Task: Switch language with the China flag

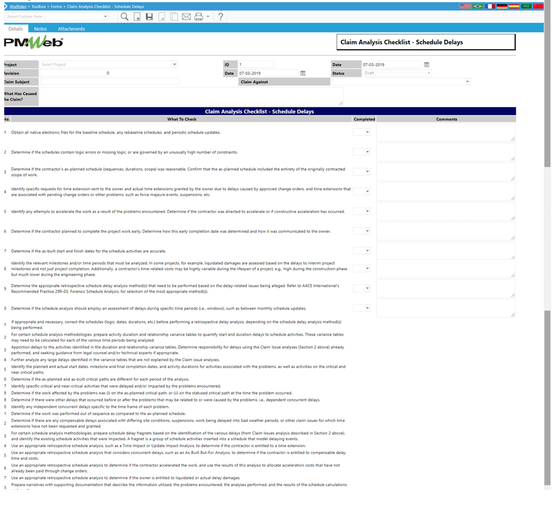Action: coord(538,6)
